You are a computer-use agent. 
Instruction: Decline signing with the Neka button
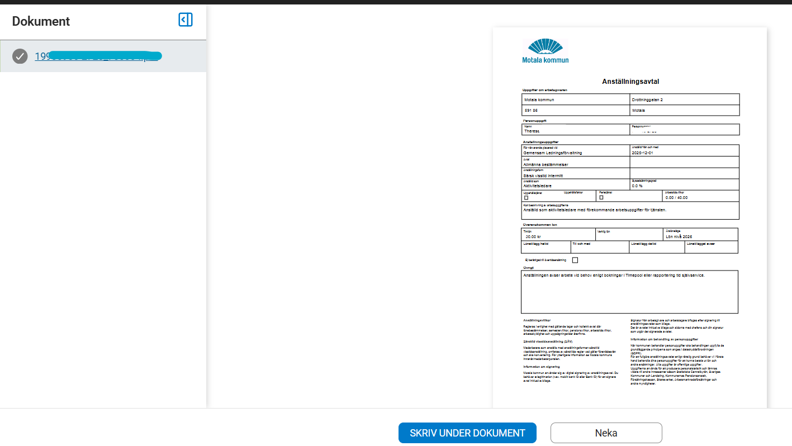606,433
